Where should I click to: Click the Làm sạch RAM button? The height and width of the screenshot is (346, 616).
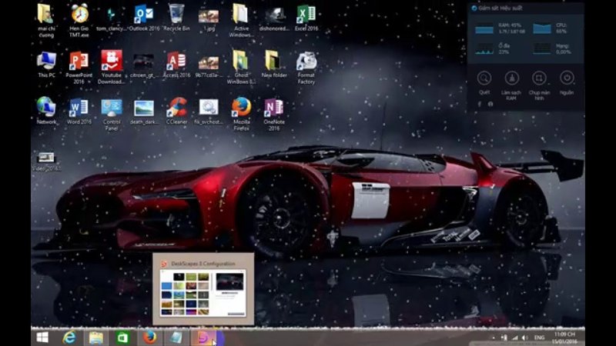tap(511, 85)
